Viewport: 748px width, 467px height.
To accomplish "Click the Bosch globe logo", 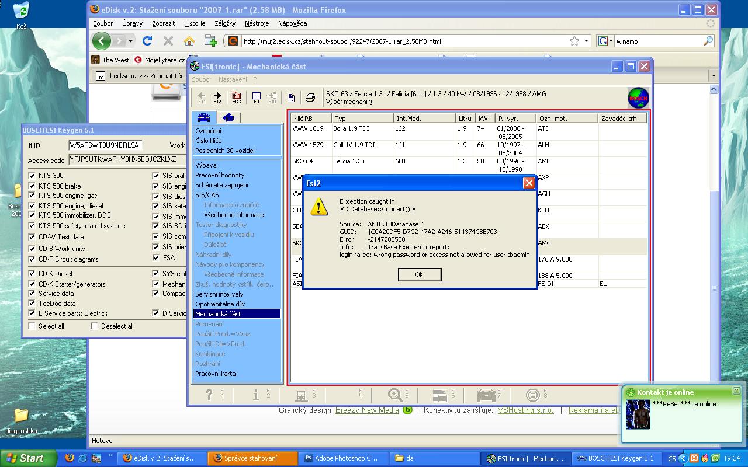I will coord(638,98).
